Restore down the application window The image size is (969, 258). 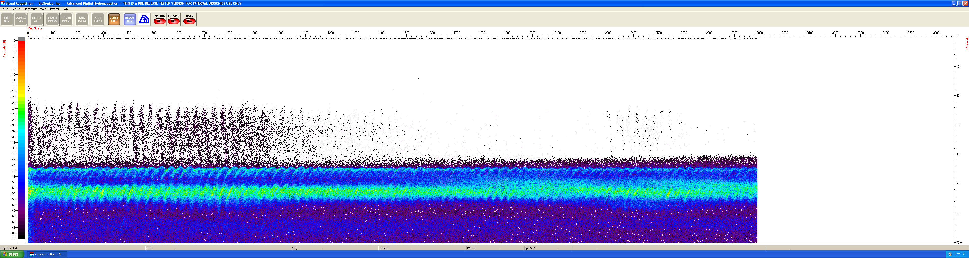[960, 3]
